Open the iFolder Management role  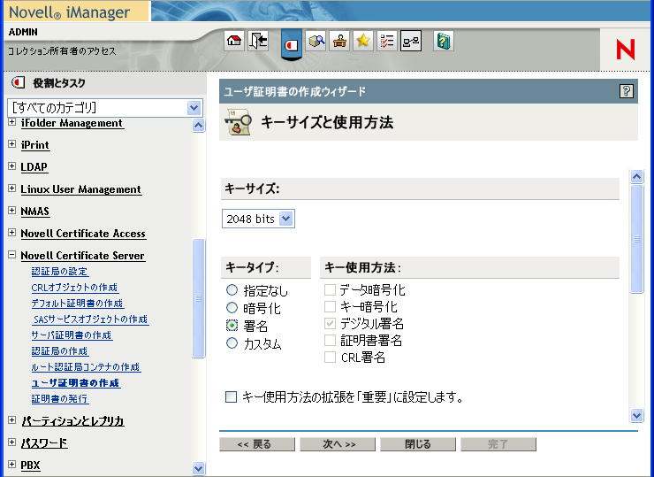[72, 123]
